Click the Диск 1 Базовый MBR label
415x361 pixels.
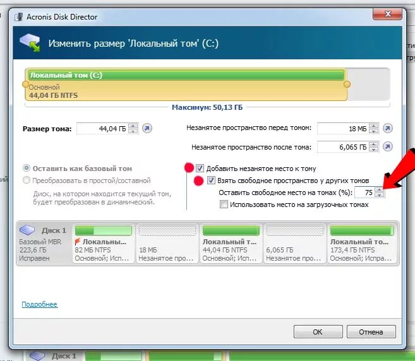43,244
